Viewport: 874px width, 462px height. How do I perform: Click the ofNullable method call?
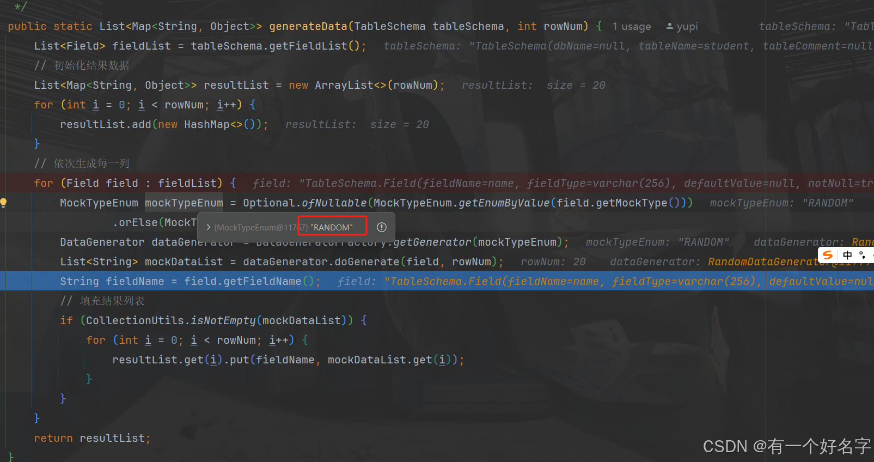(334, 203)
